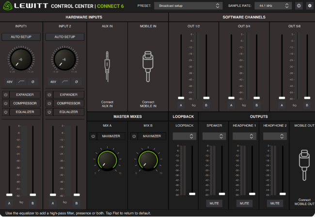The width and height of the screenshot is (315, 217).
Task: Enable Mix B Maximizer power button
Action: tap(134, 136)
